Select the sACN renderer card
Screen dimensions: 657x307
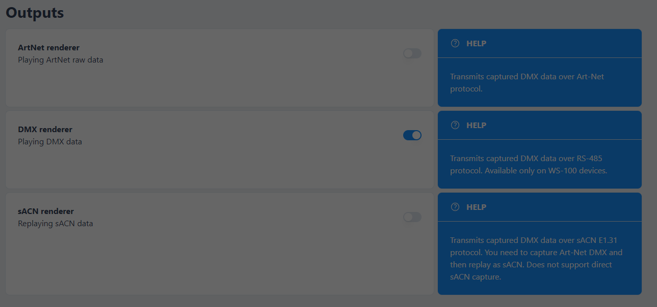[219, 244]
